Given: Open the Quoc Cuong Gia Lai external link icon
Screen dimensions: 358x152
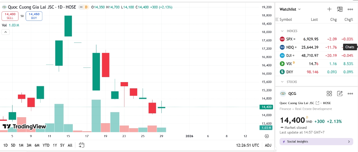Looking at the screenshot, I should click(x=317, y=103).
